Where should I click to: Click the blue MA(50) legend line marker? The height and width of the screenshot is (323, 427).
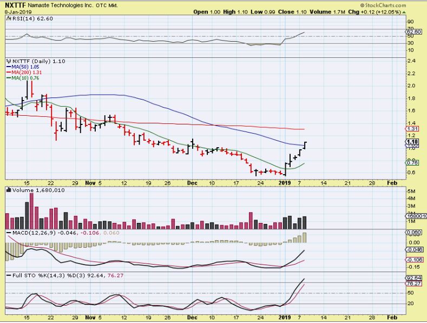[9, 67]
